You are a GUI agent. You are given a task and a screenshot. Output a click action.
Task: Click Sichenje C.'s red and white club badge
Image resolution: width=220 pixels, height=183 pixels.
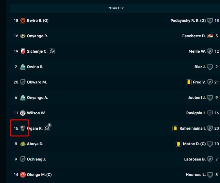[x=23, y=51]
